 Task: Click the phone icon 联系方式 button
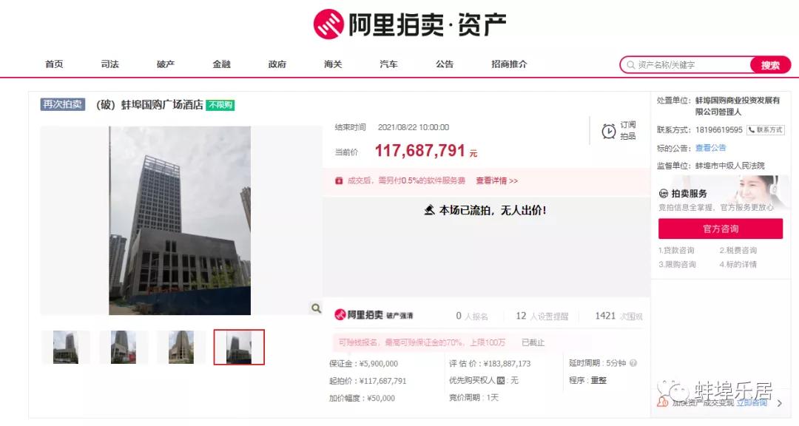pos(766,130)
